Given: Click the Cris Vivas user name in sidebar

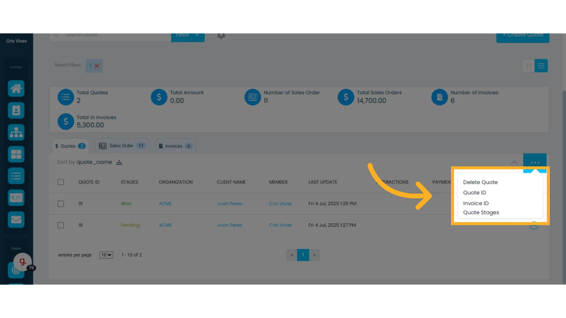Looking at the screenshot, I should coord(17,41).
